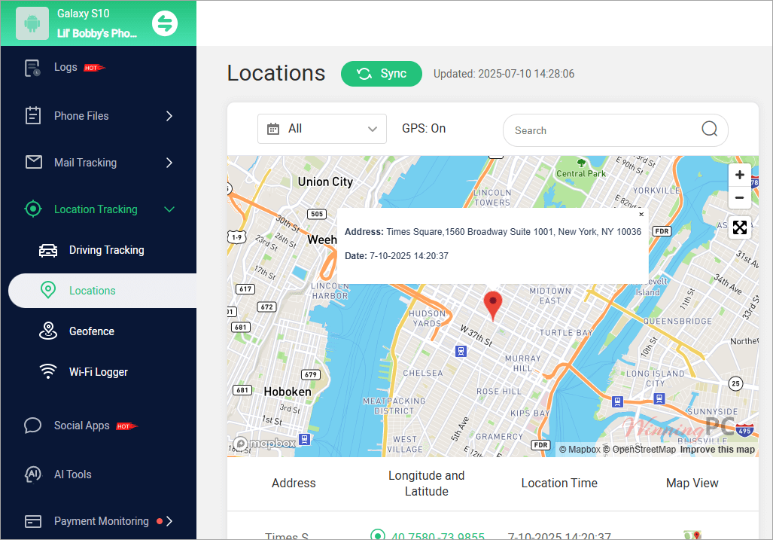Image resolution: width=773 pixels, height=540 pixels.
Task: Click the Logs document icon
Action: 32,68
